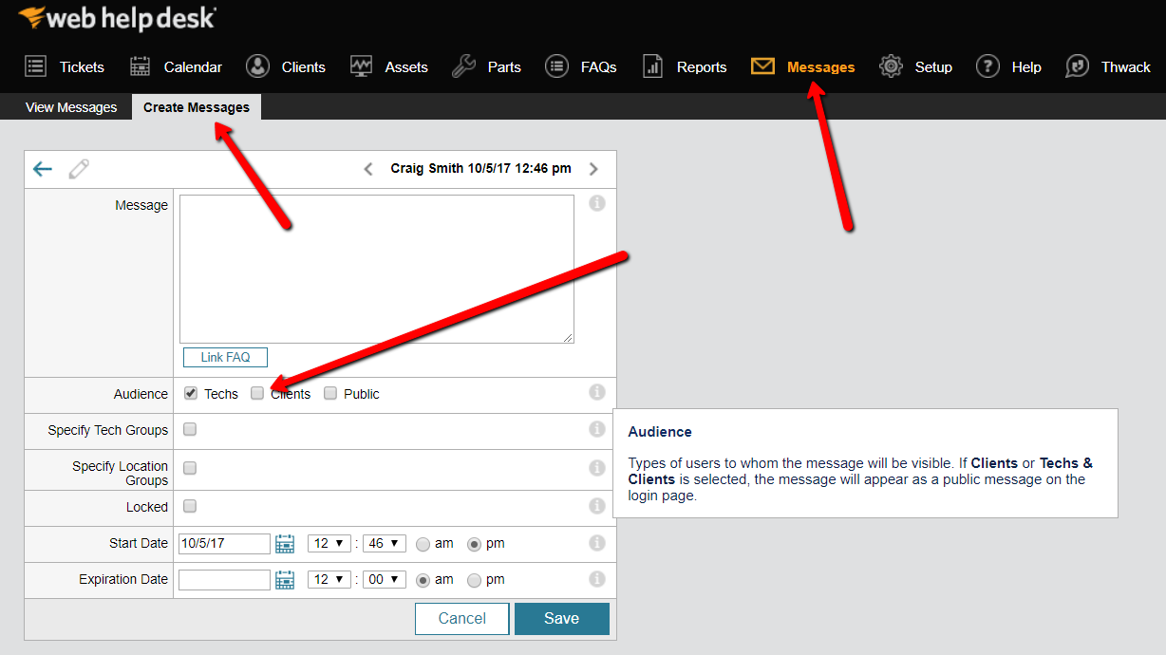Check the Public audience checkbox
The width and height of the screenshot is (1166, 655).
click(330, 393)
